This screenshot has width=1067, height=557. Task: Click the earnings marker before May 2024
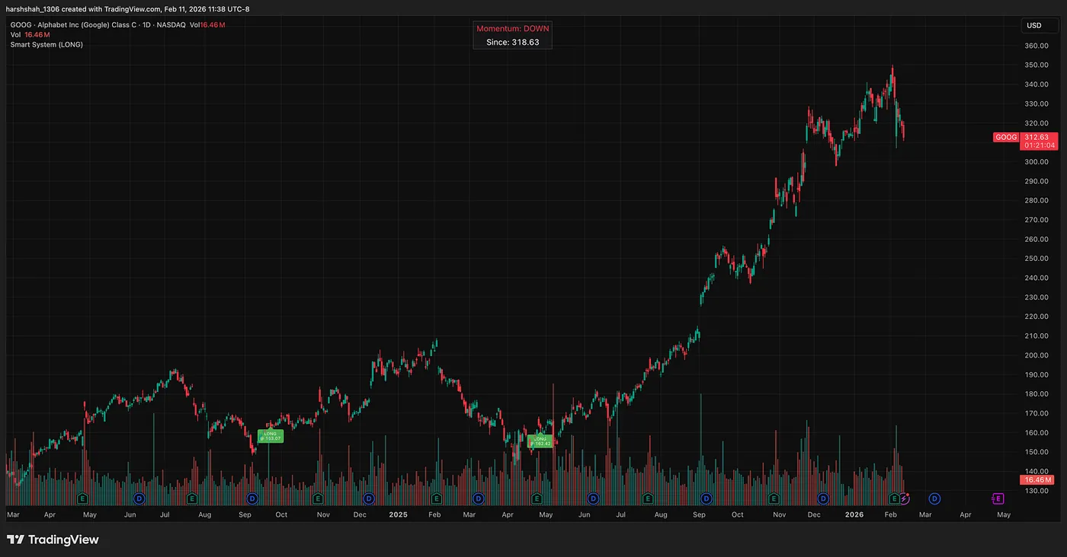pyautogui.click(x=82, y=498)
